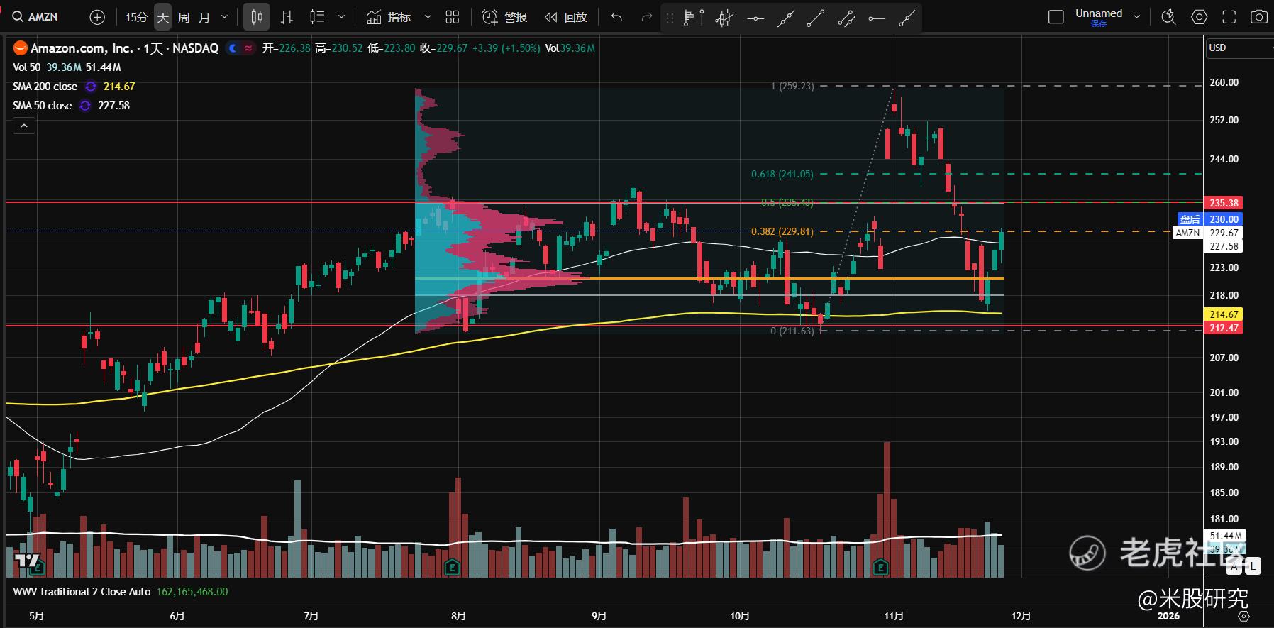Click the 212.47 red price label
This screenshot has height=628, width=1274.
point(1224,328)
